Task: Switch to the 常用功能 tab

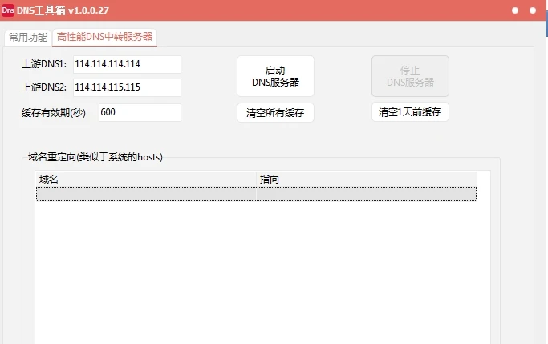Action: 27,38
